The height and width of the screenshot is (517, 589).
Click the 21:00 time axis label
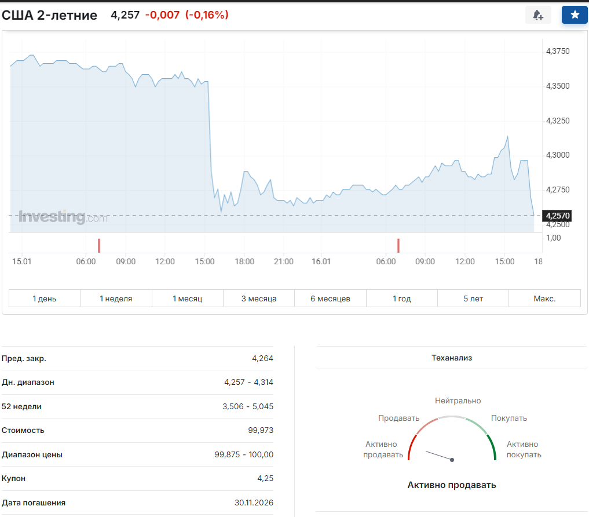[284, 261]
